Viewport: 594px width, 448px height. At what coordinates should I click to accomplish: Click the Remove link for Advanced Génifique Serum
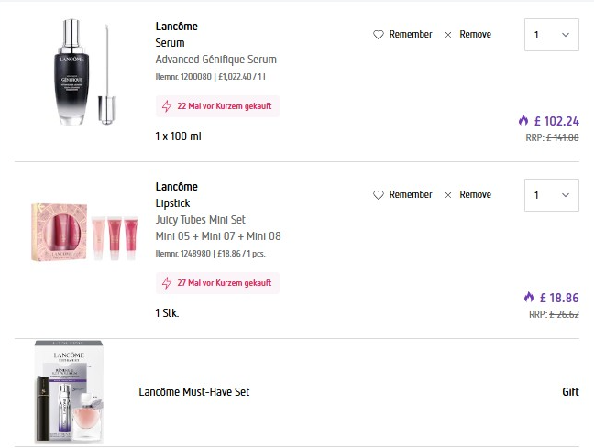(475, 35)
